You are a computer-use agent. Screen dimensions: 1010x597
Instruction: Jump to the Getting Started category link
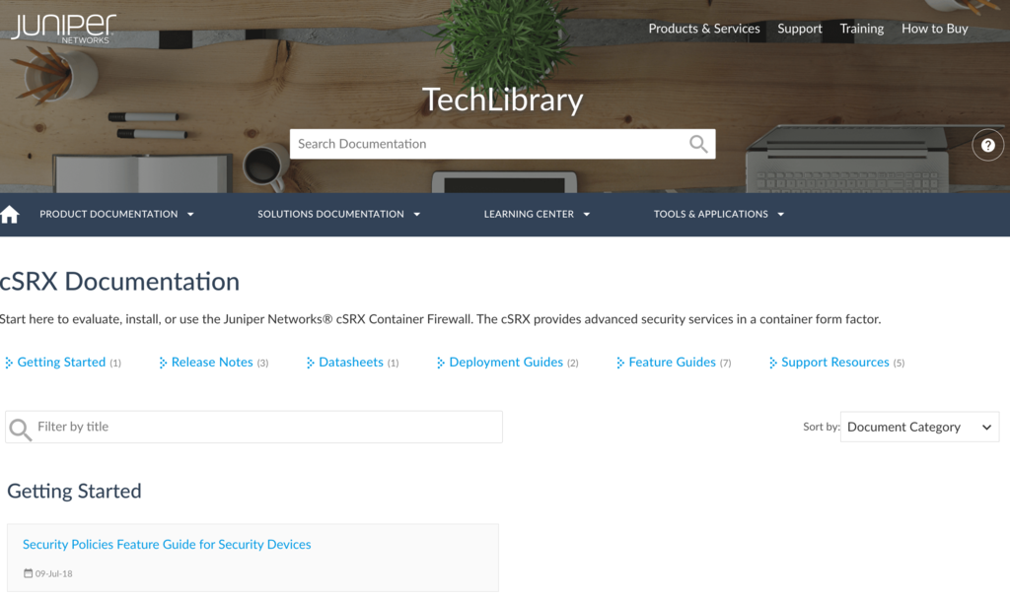(61, 363)
